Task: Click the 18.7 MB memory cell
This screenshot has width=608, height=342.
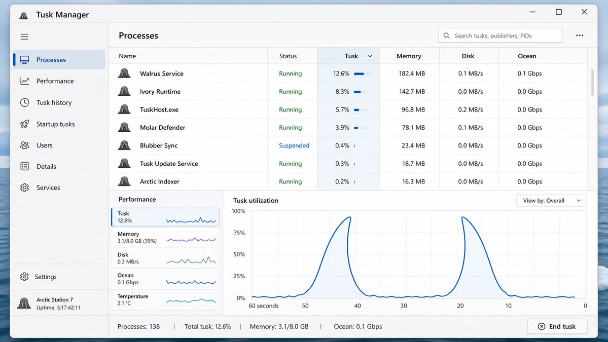Action: point(413,164)
